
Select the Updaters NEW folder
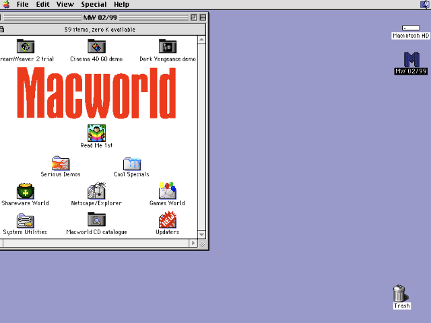[x=168, y=219]
